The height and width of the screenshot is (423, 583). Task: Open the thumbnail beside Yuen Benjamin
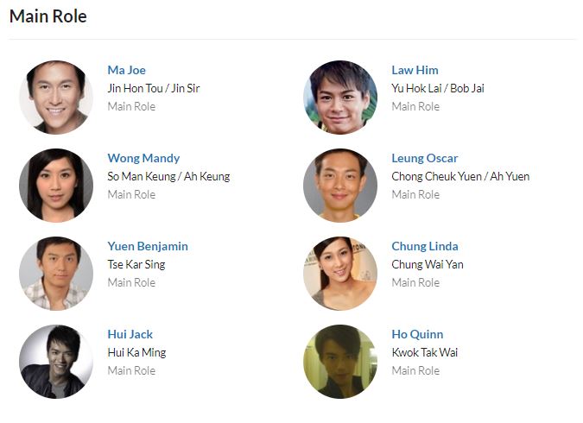coord(56,274)
